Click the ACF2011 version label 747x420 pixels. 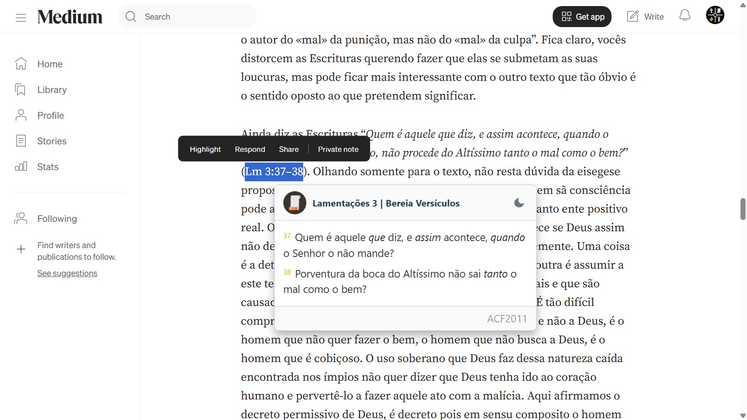click(x=507, y=319)
